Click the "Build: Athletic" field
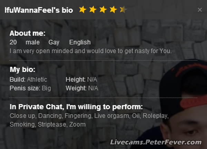The height and width of the screenshot is (149, 207). (28, 79)
